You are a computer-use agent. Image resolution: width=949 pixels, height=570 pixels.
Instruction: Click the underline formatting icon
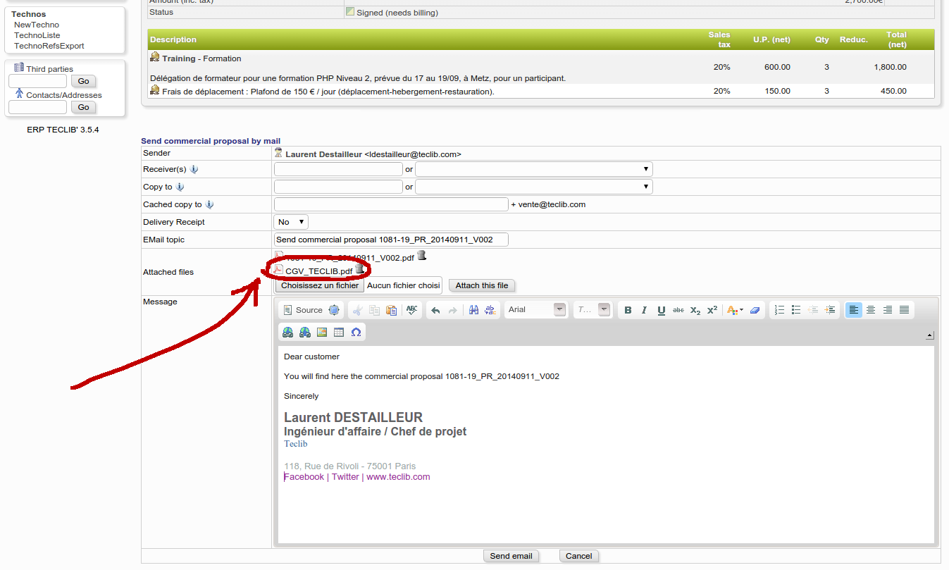(661, 310)
